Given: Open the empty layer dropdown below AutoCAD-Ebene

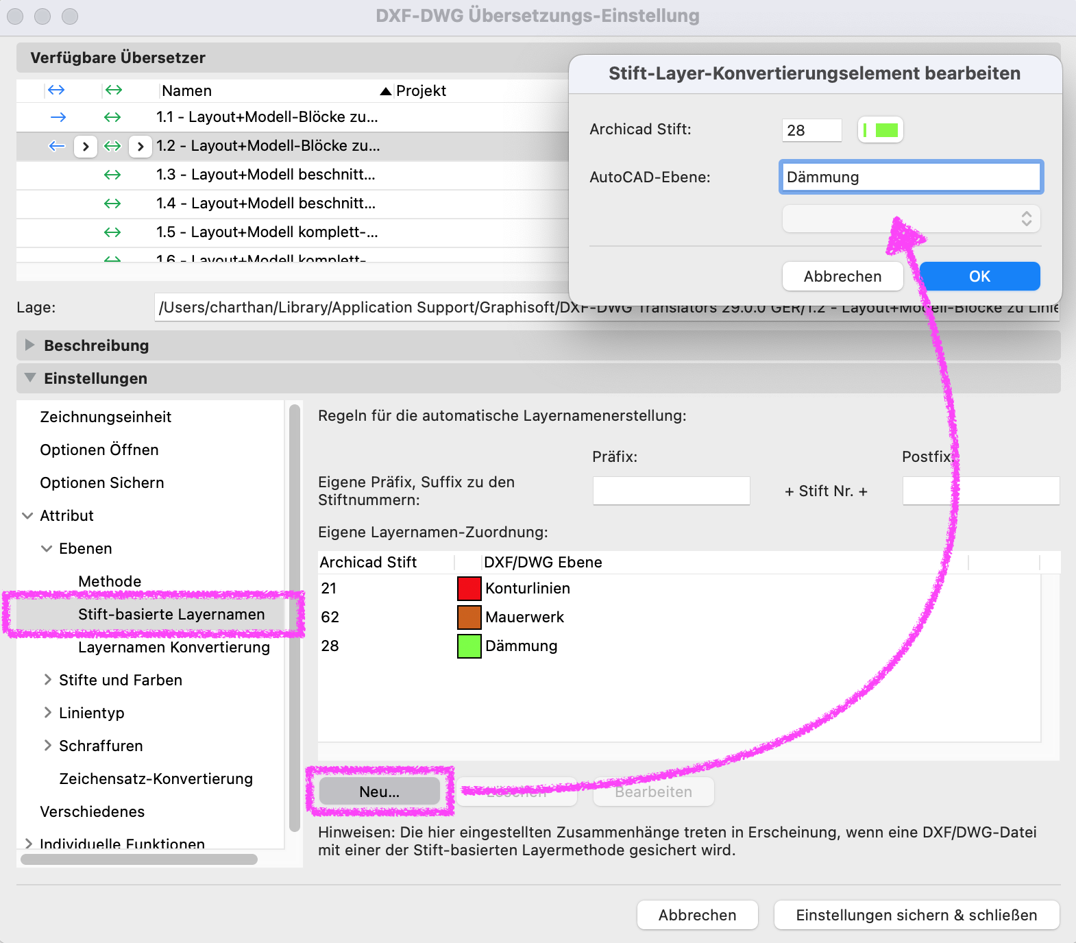Looking at the screenshot, I should pos(911,219).
